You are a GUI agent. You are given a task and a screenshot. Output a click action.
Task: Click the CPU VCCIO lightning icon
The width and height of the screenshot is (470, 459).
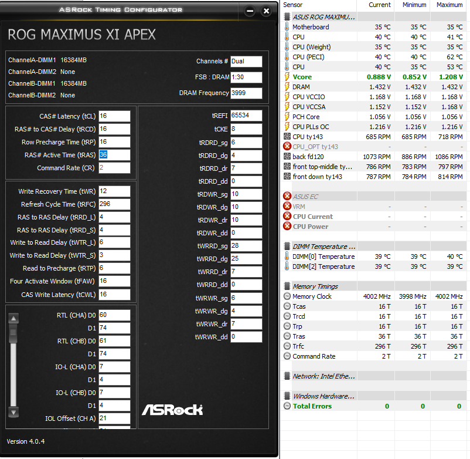click(x=287, y=97)
